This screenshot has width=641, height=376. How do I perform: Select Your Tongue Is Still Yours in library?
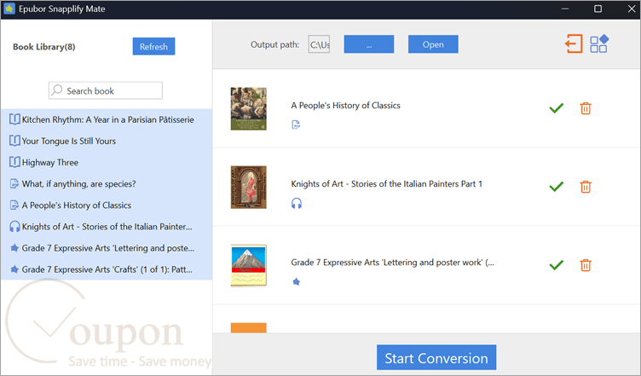(107, 141)
